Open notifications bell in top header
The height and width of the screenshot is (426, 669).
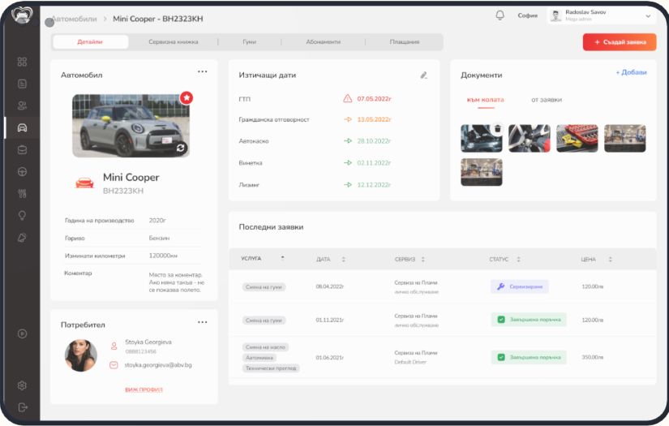coord(500,15)
